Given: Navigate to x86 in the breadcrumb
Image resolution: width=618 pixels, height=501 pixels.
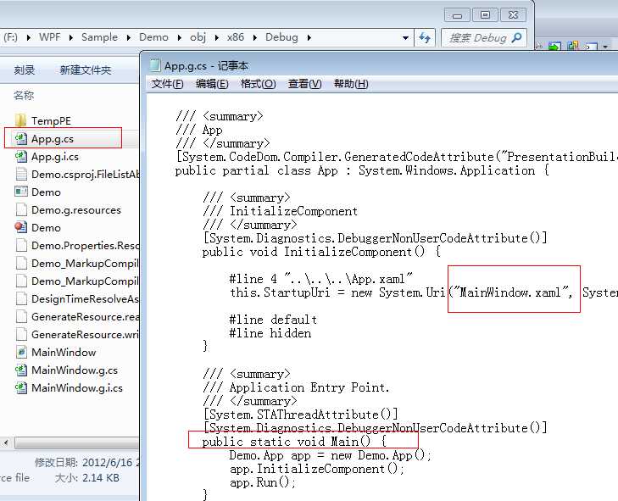Looking at the screenshot, I should 236,37.
